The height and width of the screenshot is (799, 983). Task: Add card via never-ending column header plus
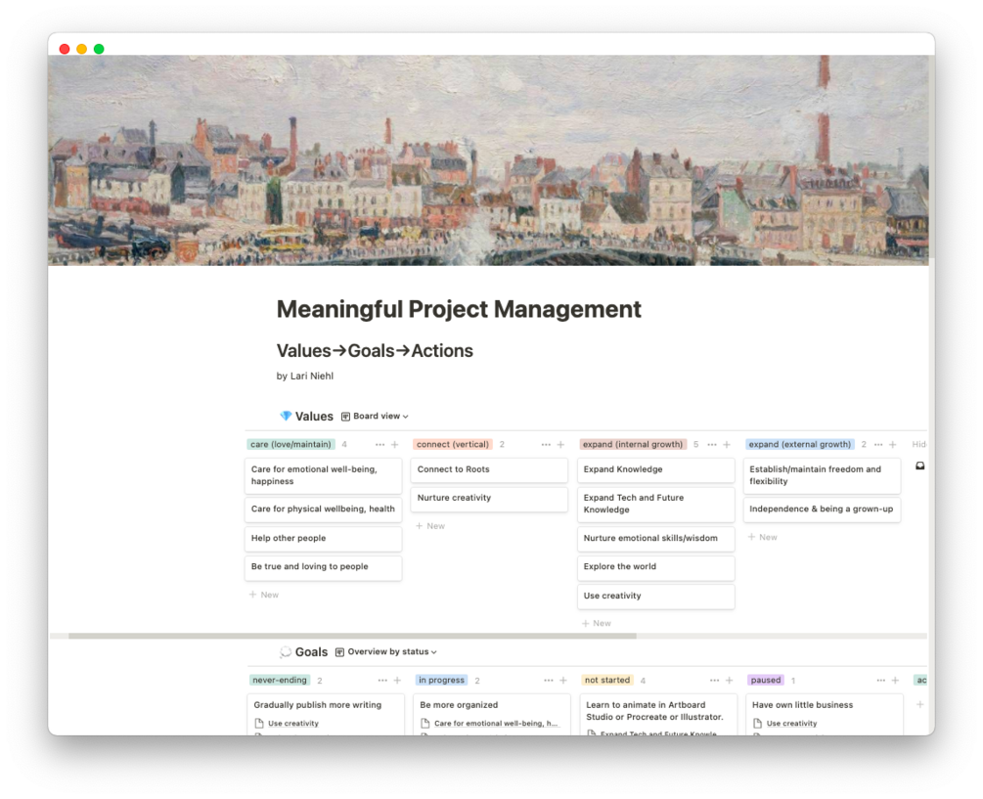point(397,680)
